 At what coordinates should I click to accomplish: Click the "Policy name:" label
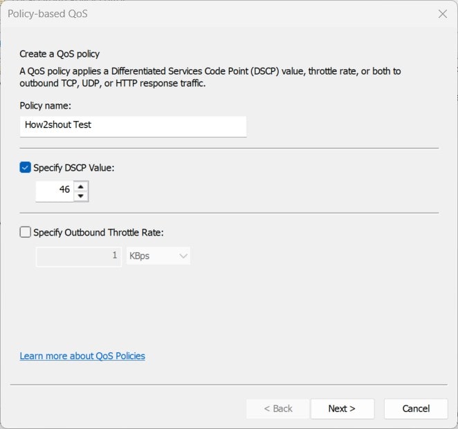[46, 106]
